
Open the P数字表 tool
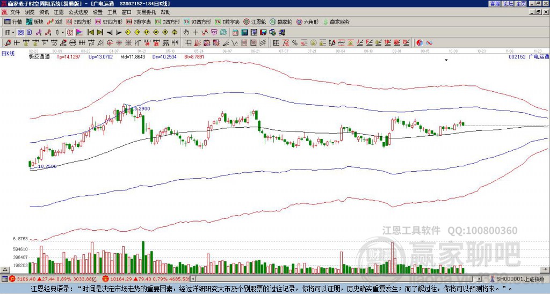click(x=139, y=21)
